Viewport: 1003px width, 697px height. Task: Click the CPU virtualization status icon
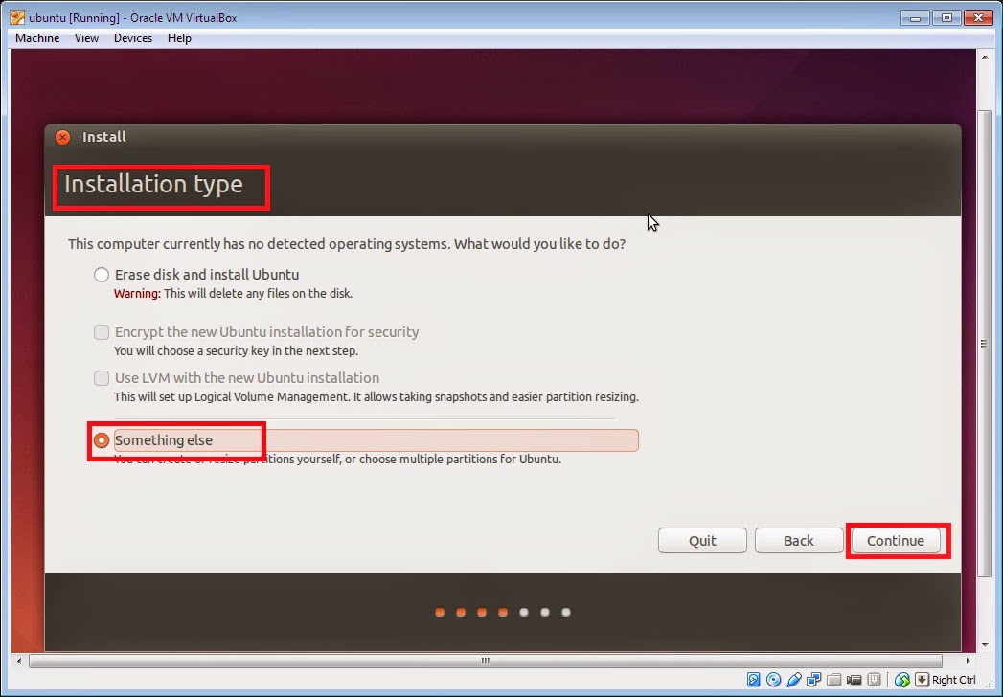click(x=875, y=679)
